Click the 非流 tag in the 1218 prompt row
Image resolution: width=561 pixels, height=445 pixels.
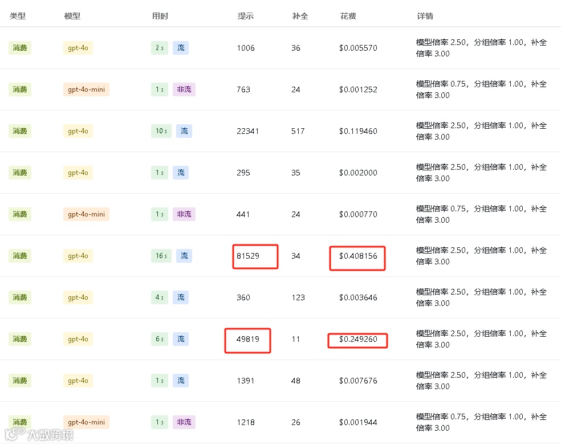184,422
